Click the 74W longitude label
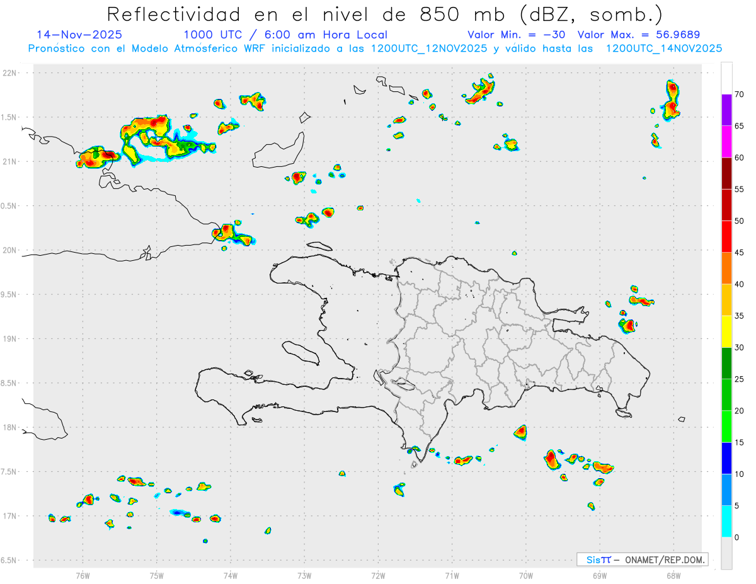Image resolution: width=756 pixels, height=584 pixels. pyautogui.click(x=230, y=575)
